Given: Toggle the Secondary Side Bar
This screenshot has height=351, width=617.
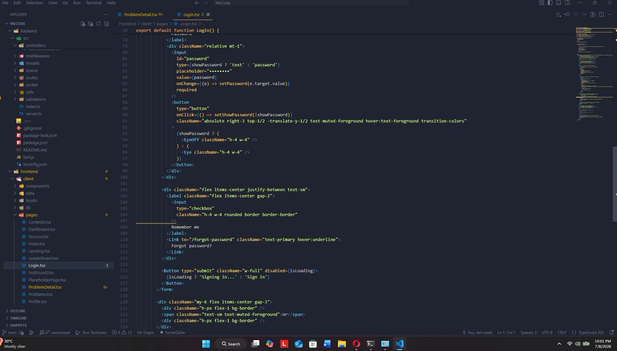Looking at the screenshot, I should click(x=567, y=3).
